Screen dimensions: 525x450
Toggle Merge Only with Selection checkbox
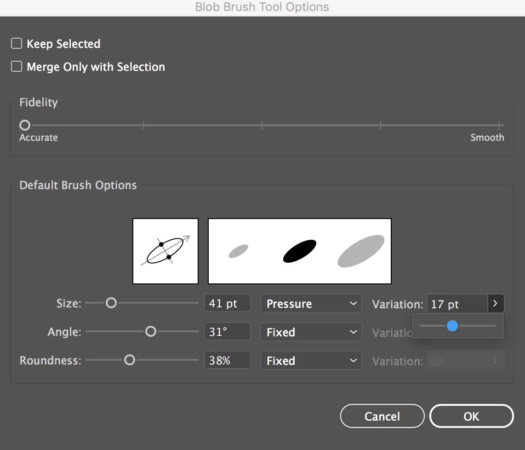[17, 66]
